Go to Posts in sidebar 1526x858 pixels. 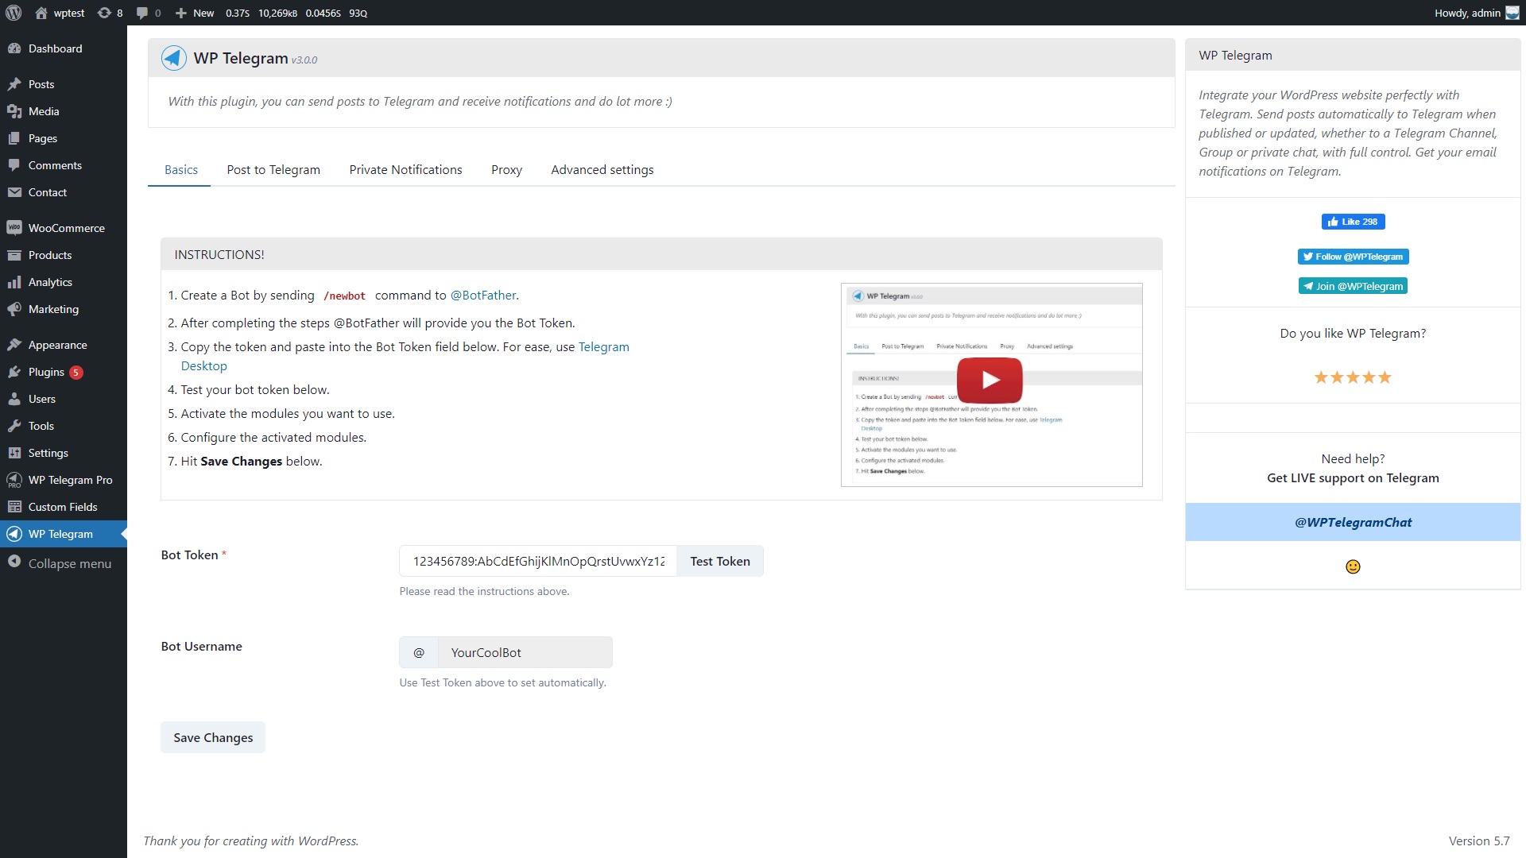pos(64,84)
